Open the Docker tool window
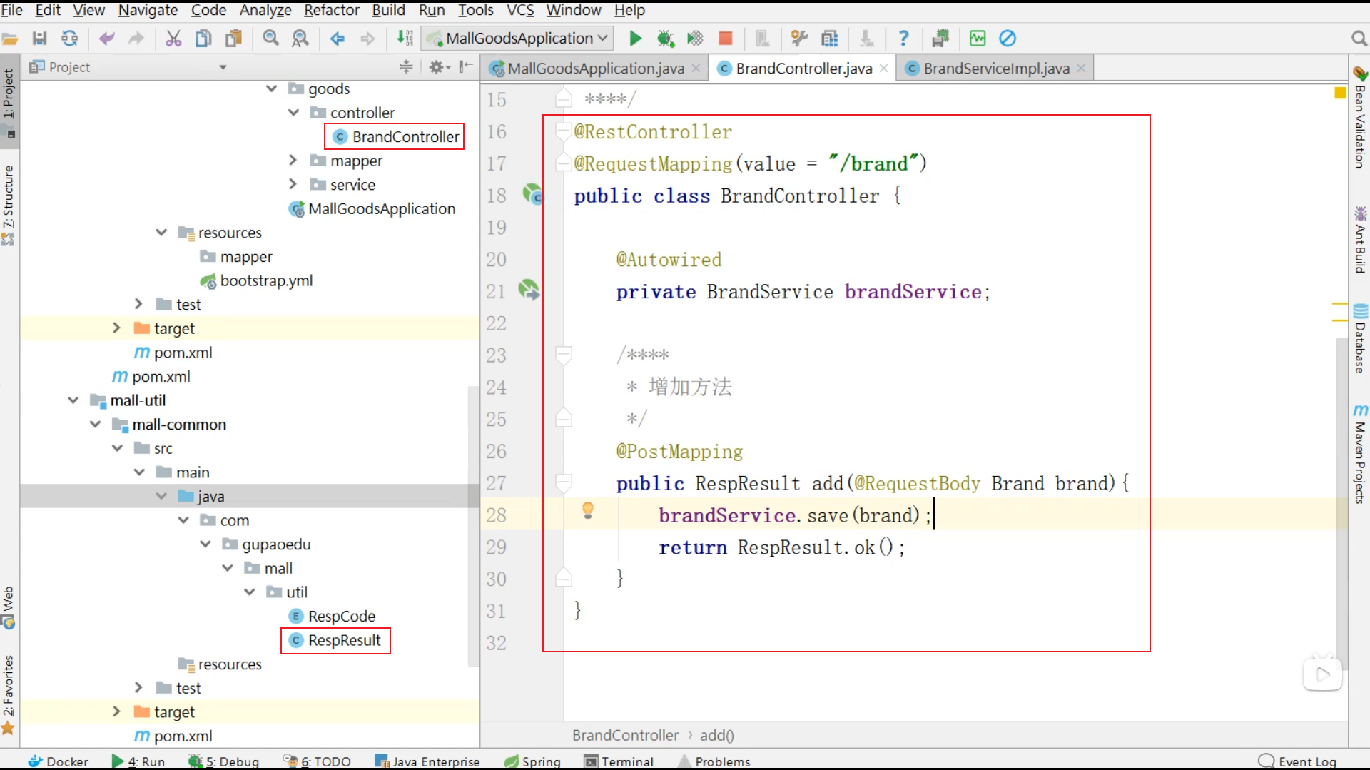This screenshot has height=770, width=1370. click(59, 761)
